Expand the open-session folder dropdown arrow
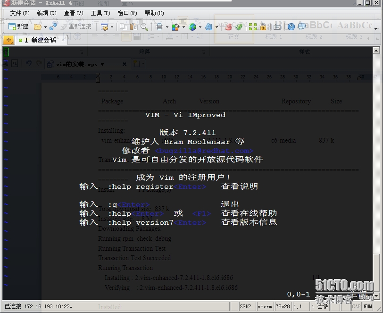Viewport: 383px width, 313px height. point(45,27)
